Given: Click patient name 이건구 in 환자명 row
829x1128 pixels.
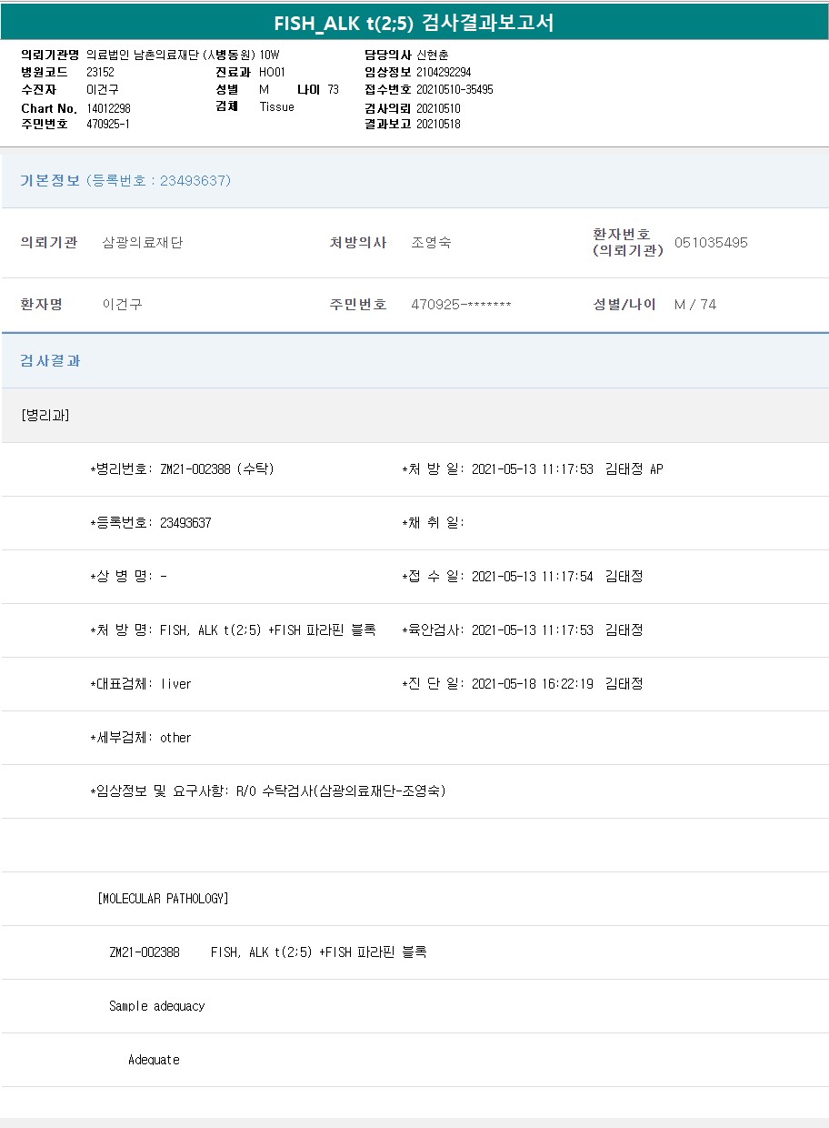Looking at the screenshot, I should point(122,305).
